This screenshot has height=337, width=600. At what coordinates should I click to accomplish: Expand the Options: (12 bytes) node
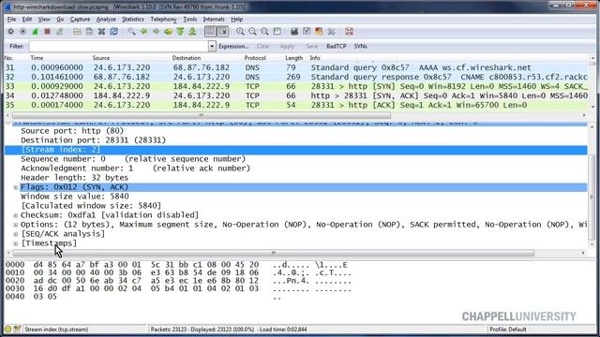16,225
